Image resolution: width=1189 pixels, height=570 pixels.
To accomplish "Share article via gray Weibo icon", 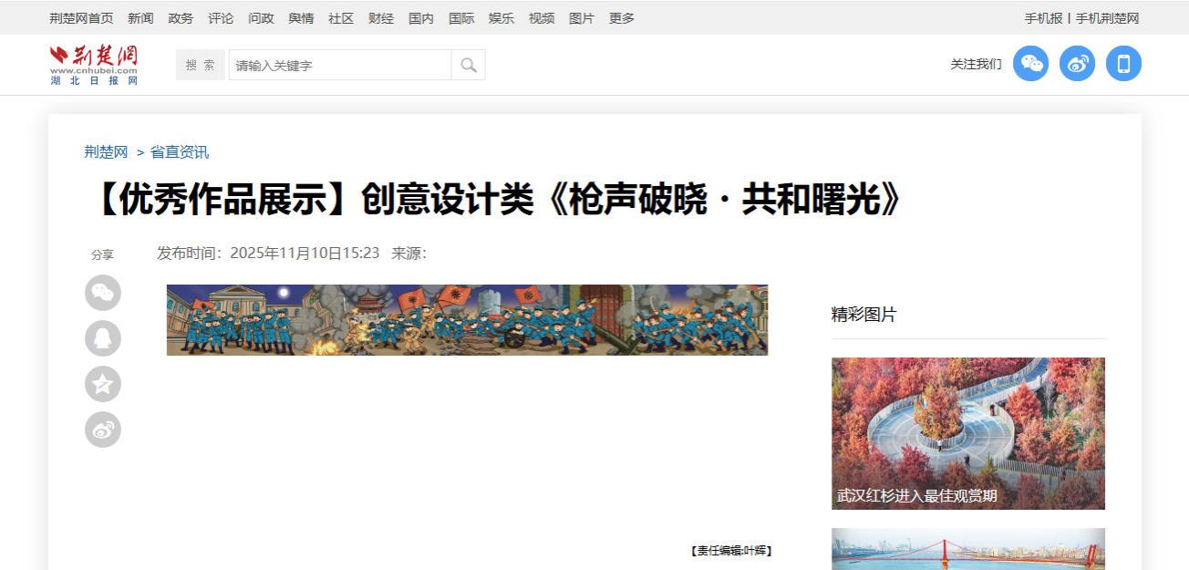I will 103,430.
